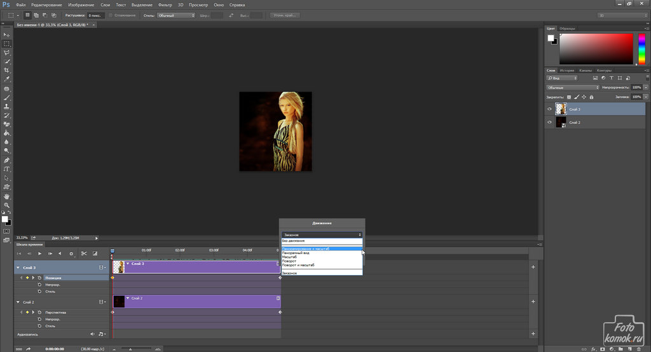Select the Crop tool

(x=6, y=70)
